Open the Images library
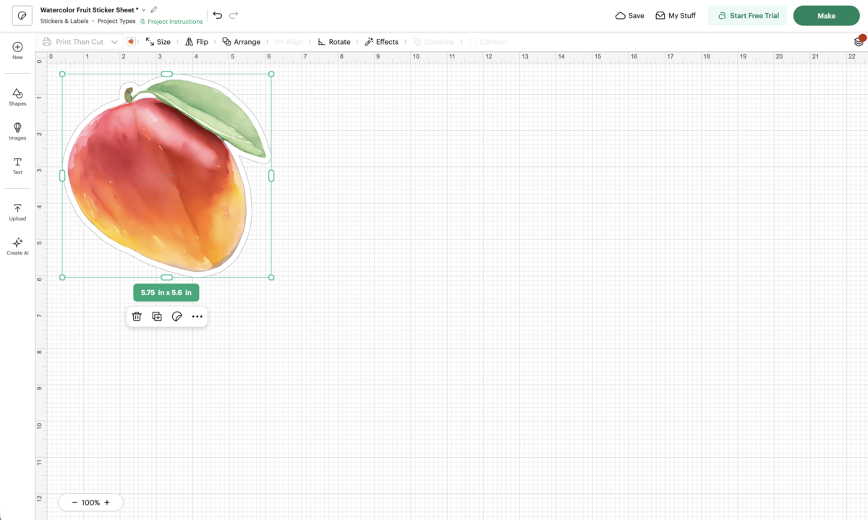The width and height of the screenshot is (868, 520). click(x=17, y=132)
